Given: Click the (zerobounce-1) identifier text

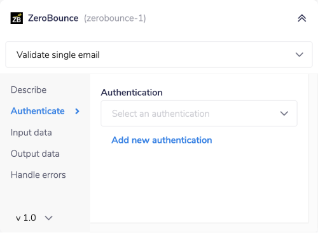Looking at the screenshot, I should pos(115,18).
